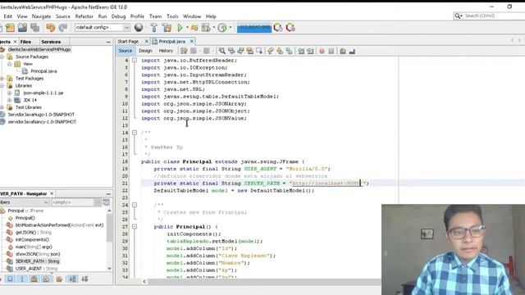Click the Undo arrow icon
The image size is (525, 295).
coord(51,28)
